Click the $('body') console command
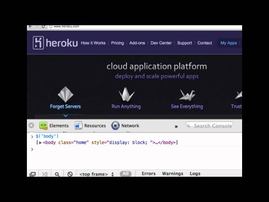This screenshot has height=202, width=269. click(47, 136)
